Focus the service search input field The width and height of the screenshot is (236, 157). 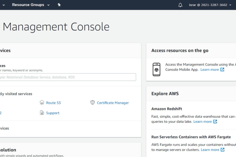pyautogui.click(x=68, y=77)
